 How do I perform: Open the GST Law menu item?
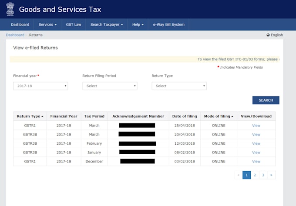(x=74, y=24)
